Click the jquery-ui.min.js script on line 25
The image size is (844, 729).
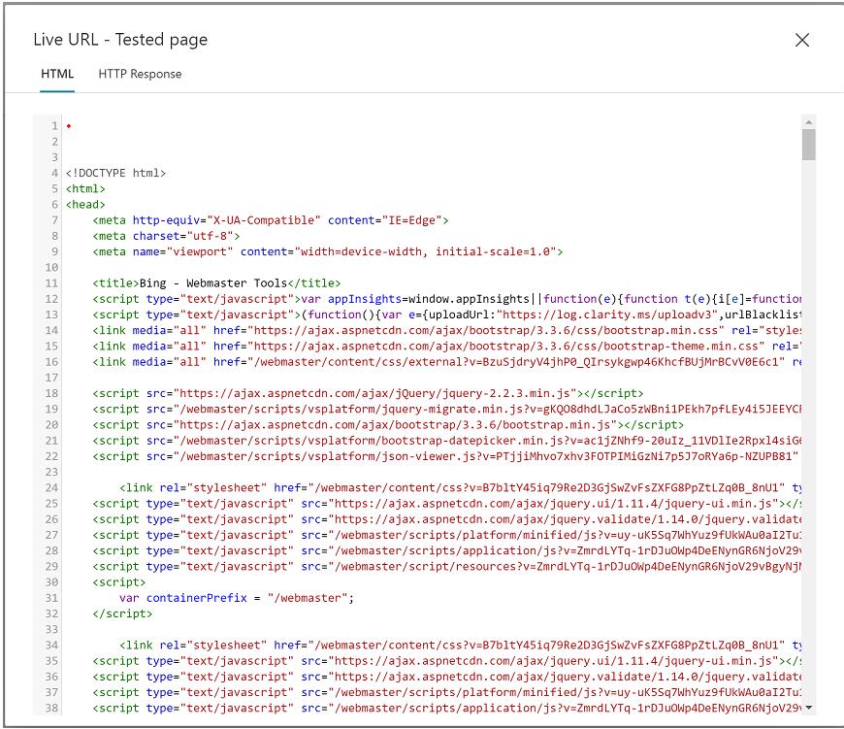click(447, 504)
